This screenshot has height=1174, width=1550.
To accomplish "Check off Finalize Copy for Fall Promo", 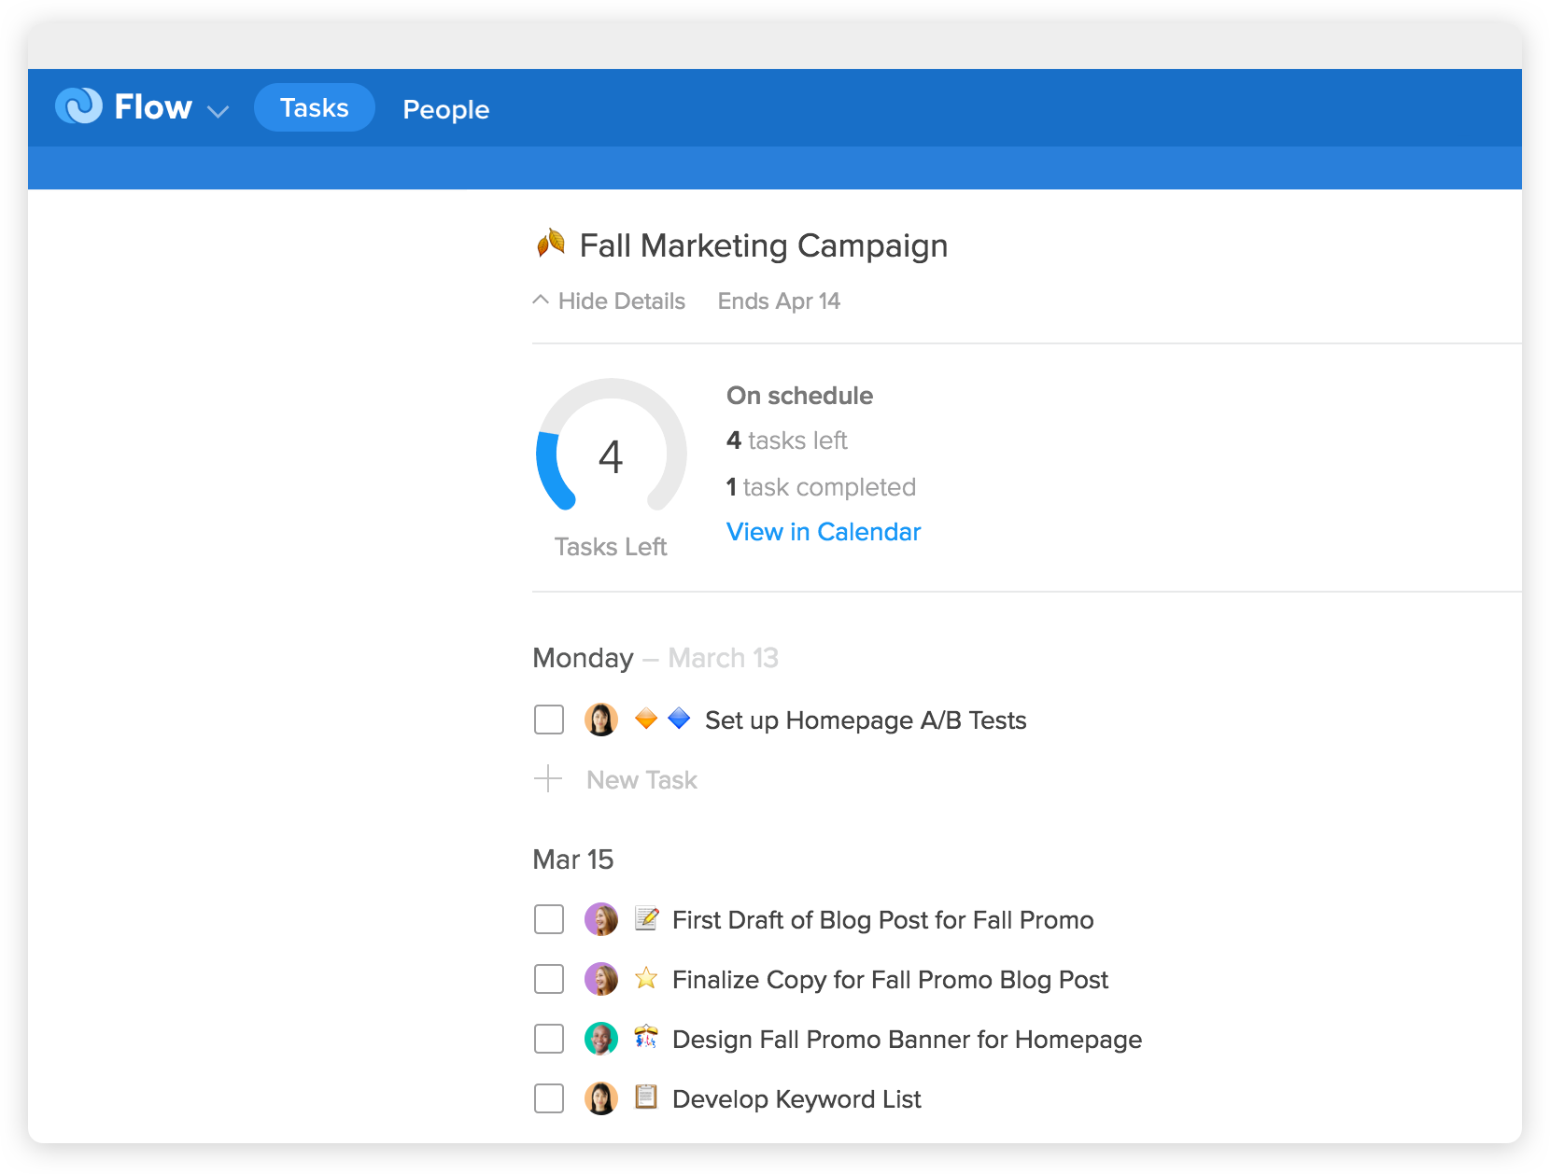I will [x=549, y=979].
